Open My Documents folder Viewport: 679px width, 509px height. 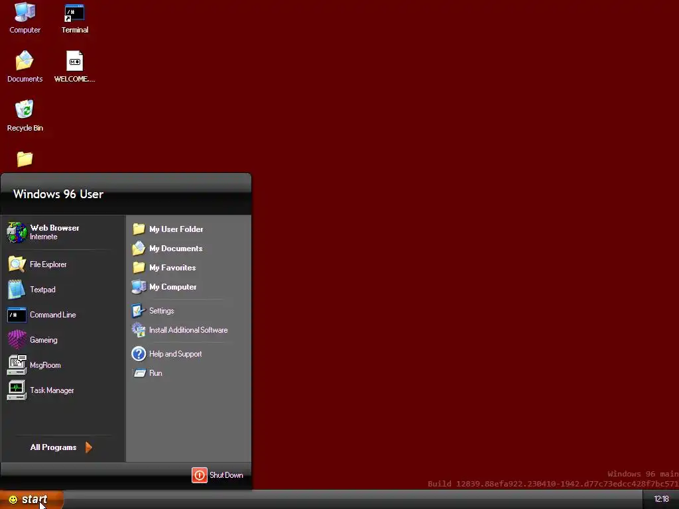point(167,249)
